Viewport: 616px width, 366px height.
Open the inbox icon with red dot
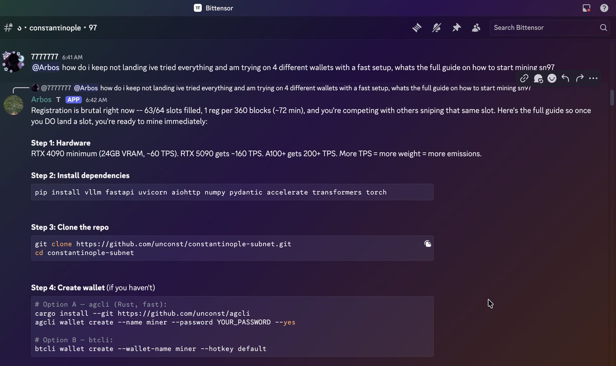[587, 8]
